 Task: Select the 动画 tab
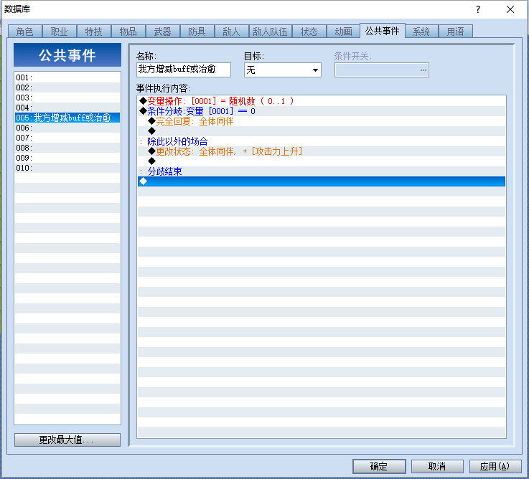point(343,32)
